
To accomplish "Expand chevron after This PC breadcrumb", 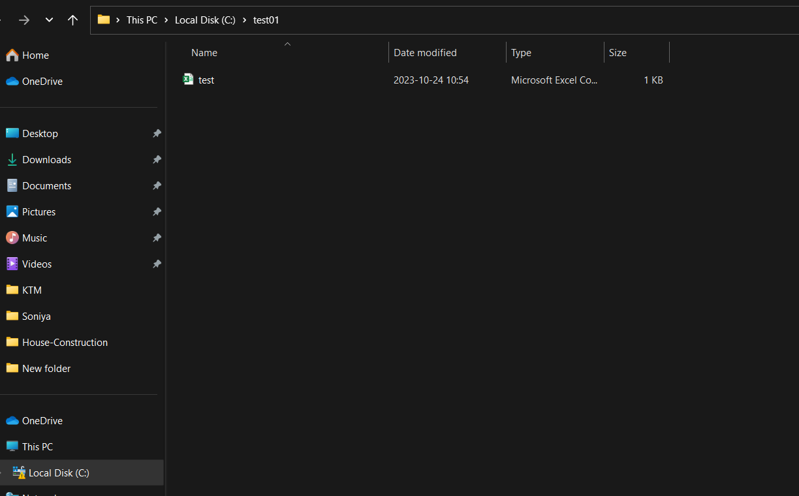I will [x=166, y=20].
